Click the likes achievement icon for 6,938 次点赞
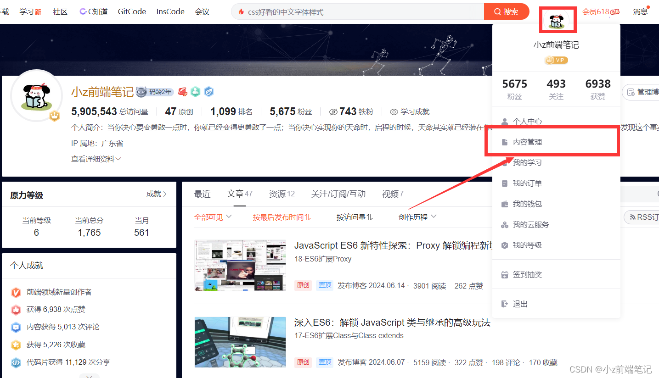 [x=16, y=310]
